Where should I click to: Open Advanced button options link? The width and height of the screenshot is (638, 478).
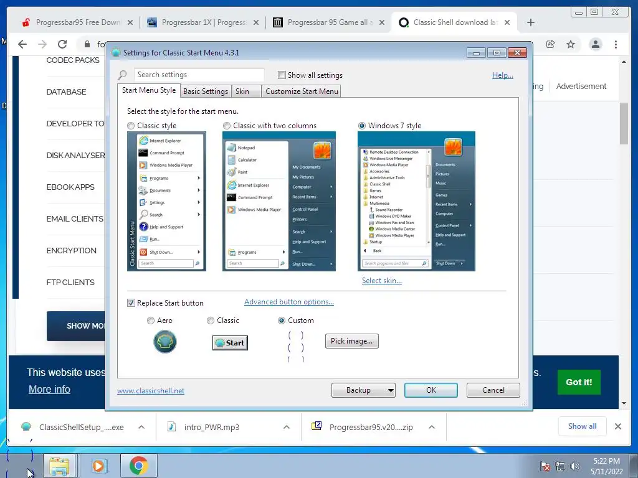289,302
